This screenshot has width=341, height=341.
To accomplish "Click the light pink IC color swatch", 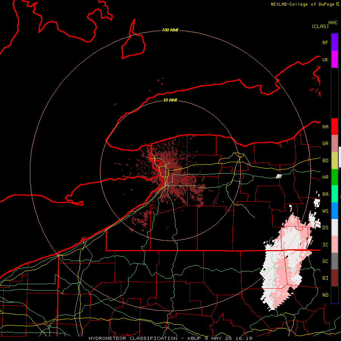I will (x=335, y=244).
